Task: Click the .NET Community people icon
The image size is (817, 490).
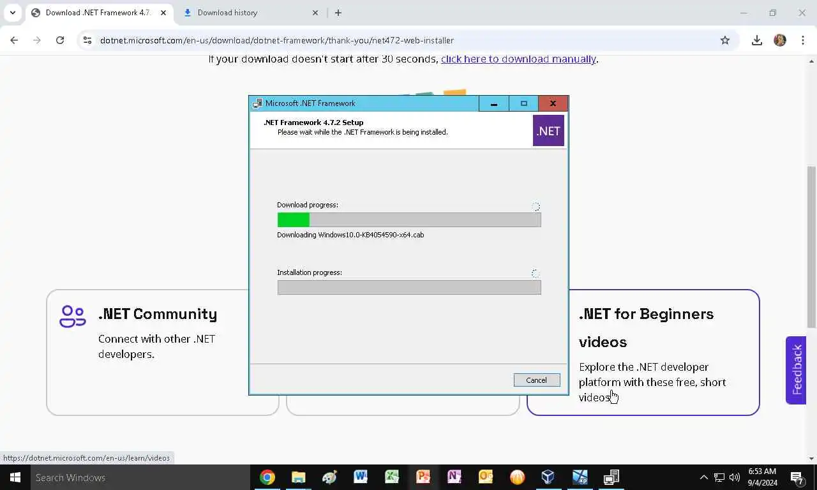Action: tap(73, 316)
